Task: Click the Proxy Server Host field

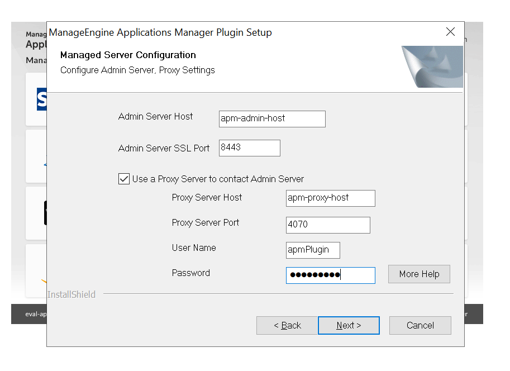Action: coord(331,198)
